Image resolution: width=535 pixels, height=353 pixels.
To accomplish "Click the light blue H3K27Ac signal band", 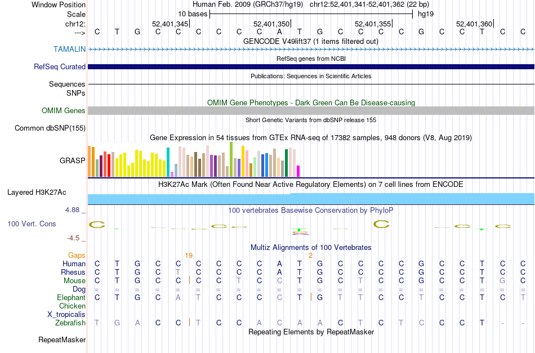I will click(311, 199).
